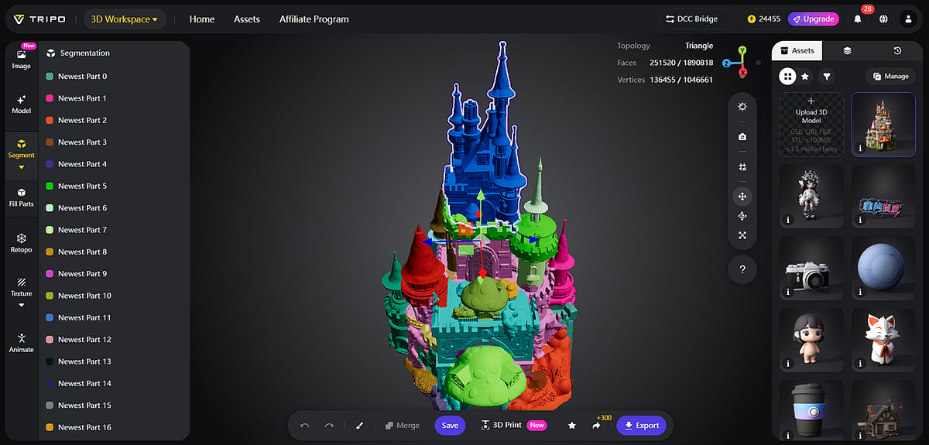Open info on the camera asset thumbnail
Viewport: 929px width, 445px height.
[x=788, y=293]
